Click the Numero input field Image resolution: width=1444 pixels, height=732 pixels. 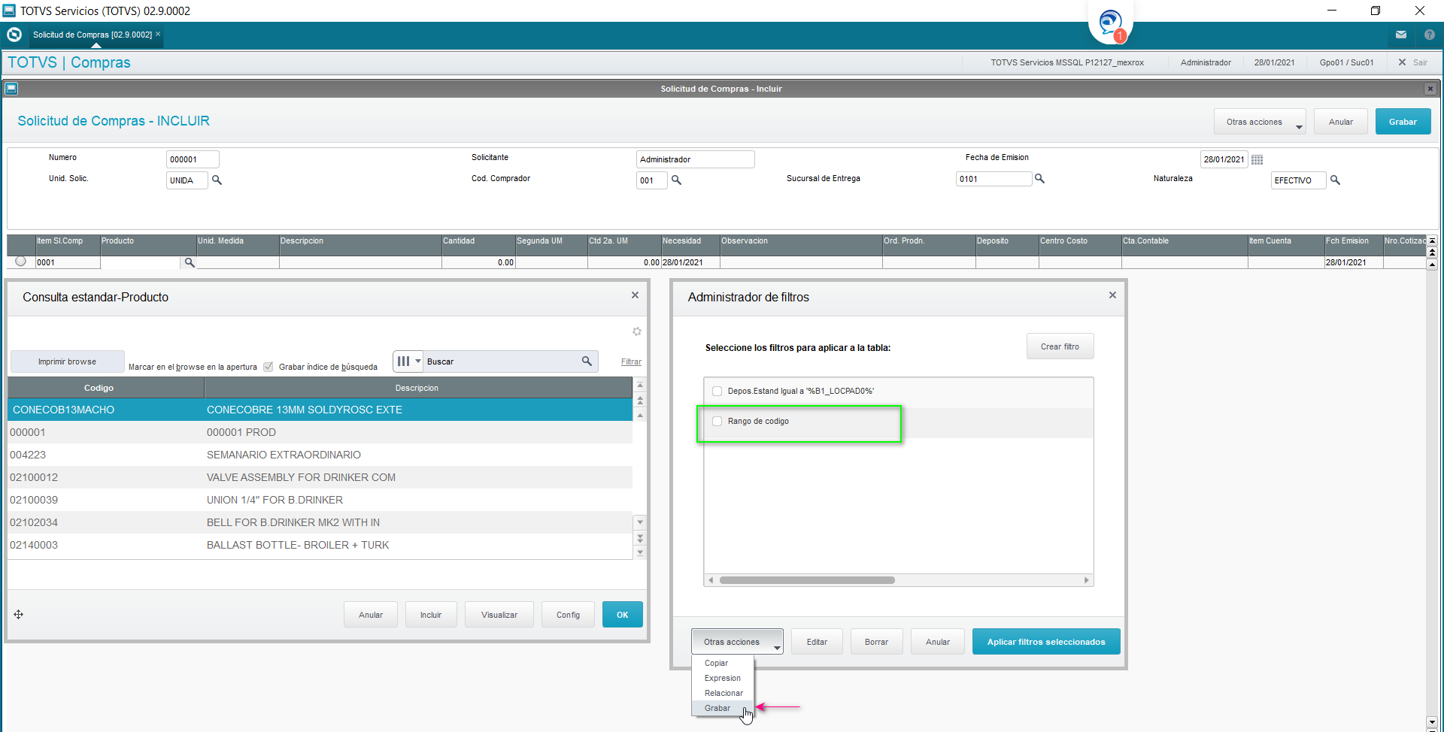point(193,159)
